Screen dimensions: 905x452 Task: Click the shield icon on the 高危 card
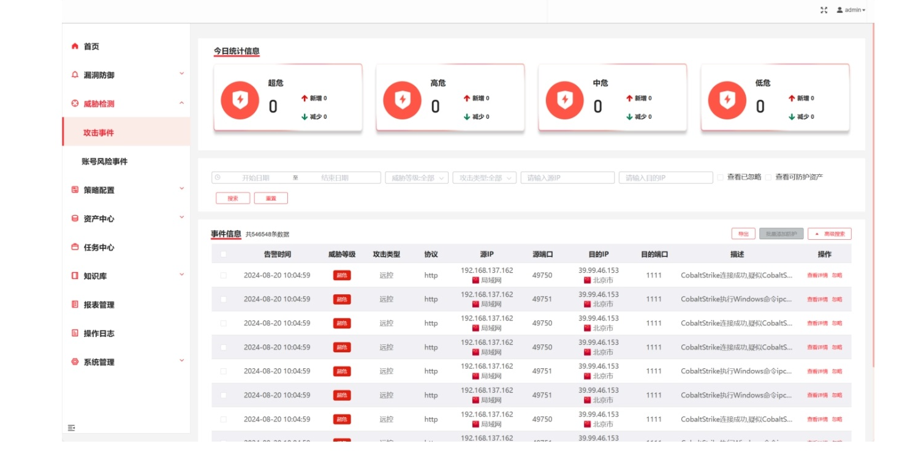click(402, 100)
